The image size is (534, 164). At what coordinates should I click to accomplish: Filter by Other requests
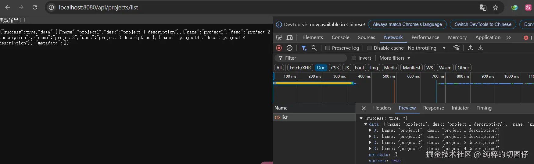[x=463, y=68]
